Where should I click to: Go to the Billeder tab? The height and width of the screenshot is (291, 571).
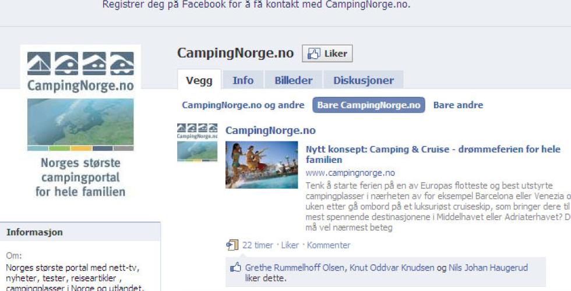pyautogui.click(x=294, y=80)
